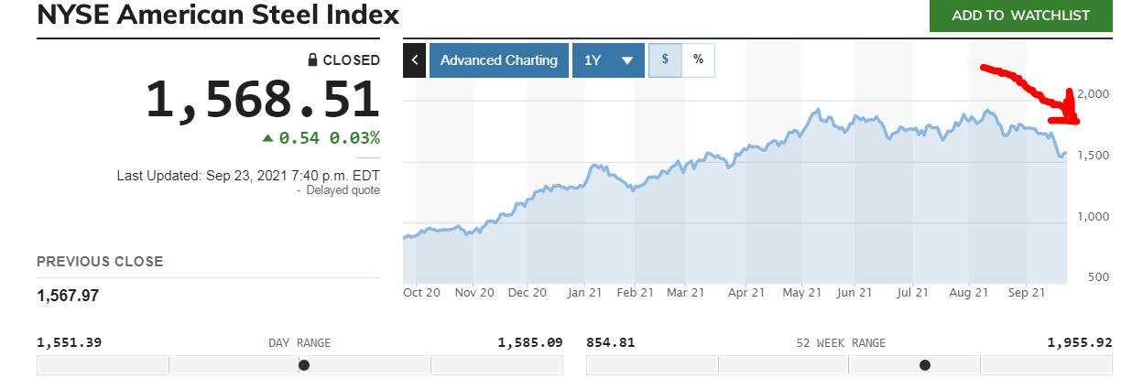Click the red arrow annotation's arrowhead
Viewport: 1121px width, 389px height.
coord(1072,115)
